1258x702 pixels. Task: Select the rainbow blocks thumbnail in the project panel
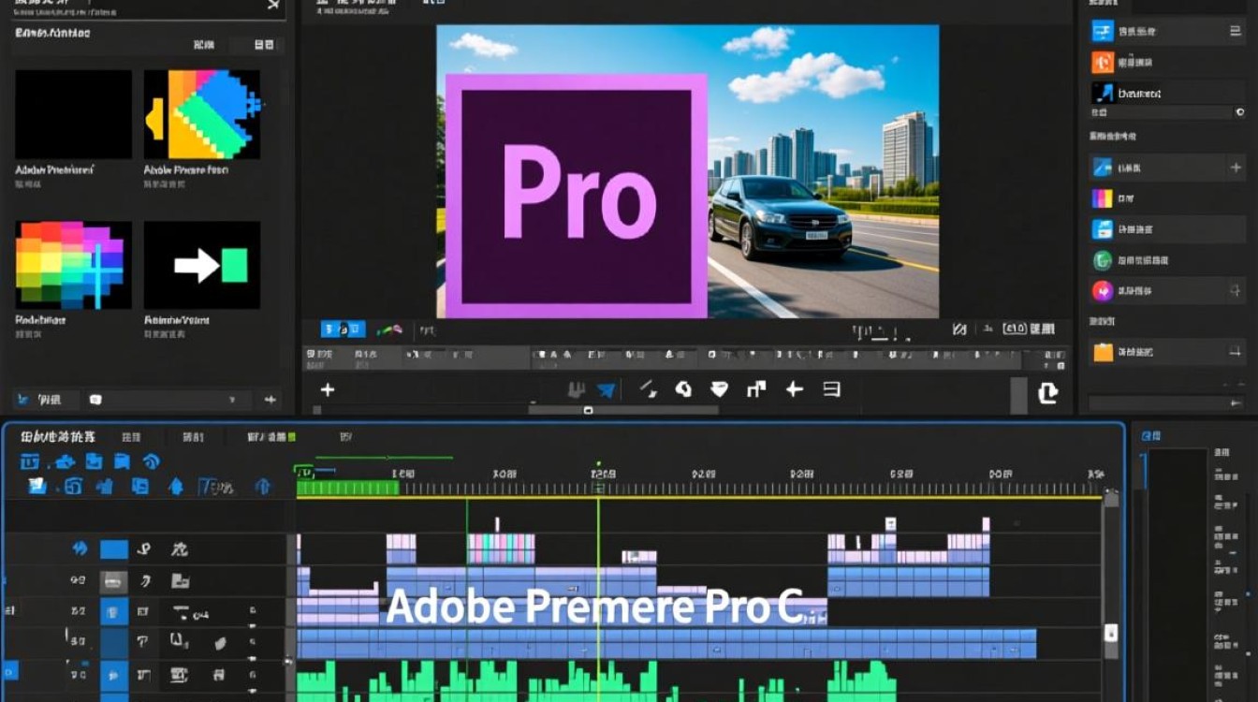pos(73,266)
